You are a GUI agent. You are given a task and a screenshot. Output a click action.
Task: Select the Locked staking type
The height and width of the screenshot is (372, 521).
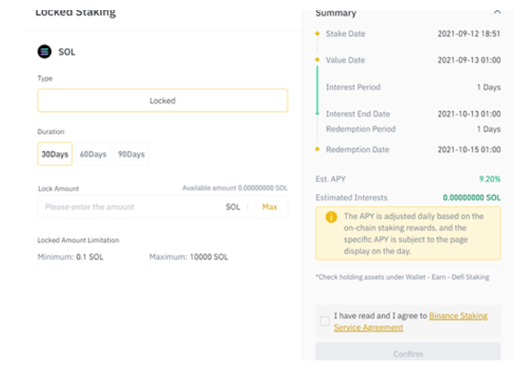coord(162,100)
